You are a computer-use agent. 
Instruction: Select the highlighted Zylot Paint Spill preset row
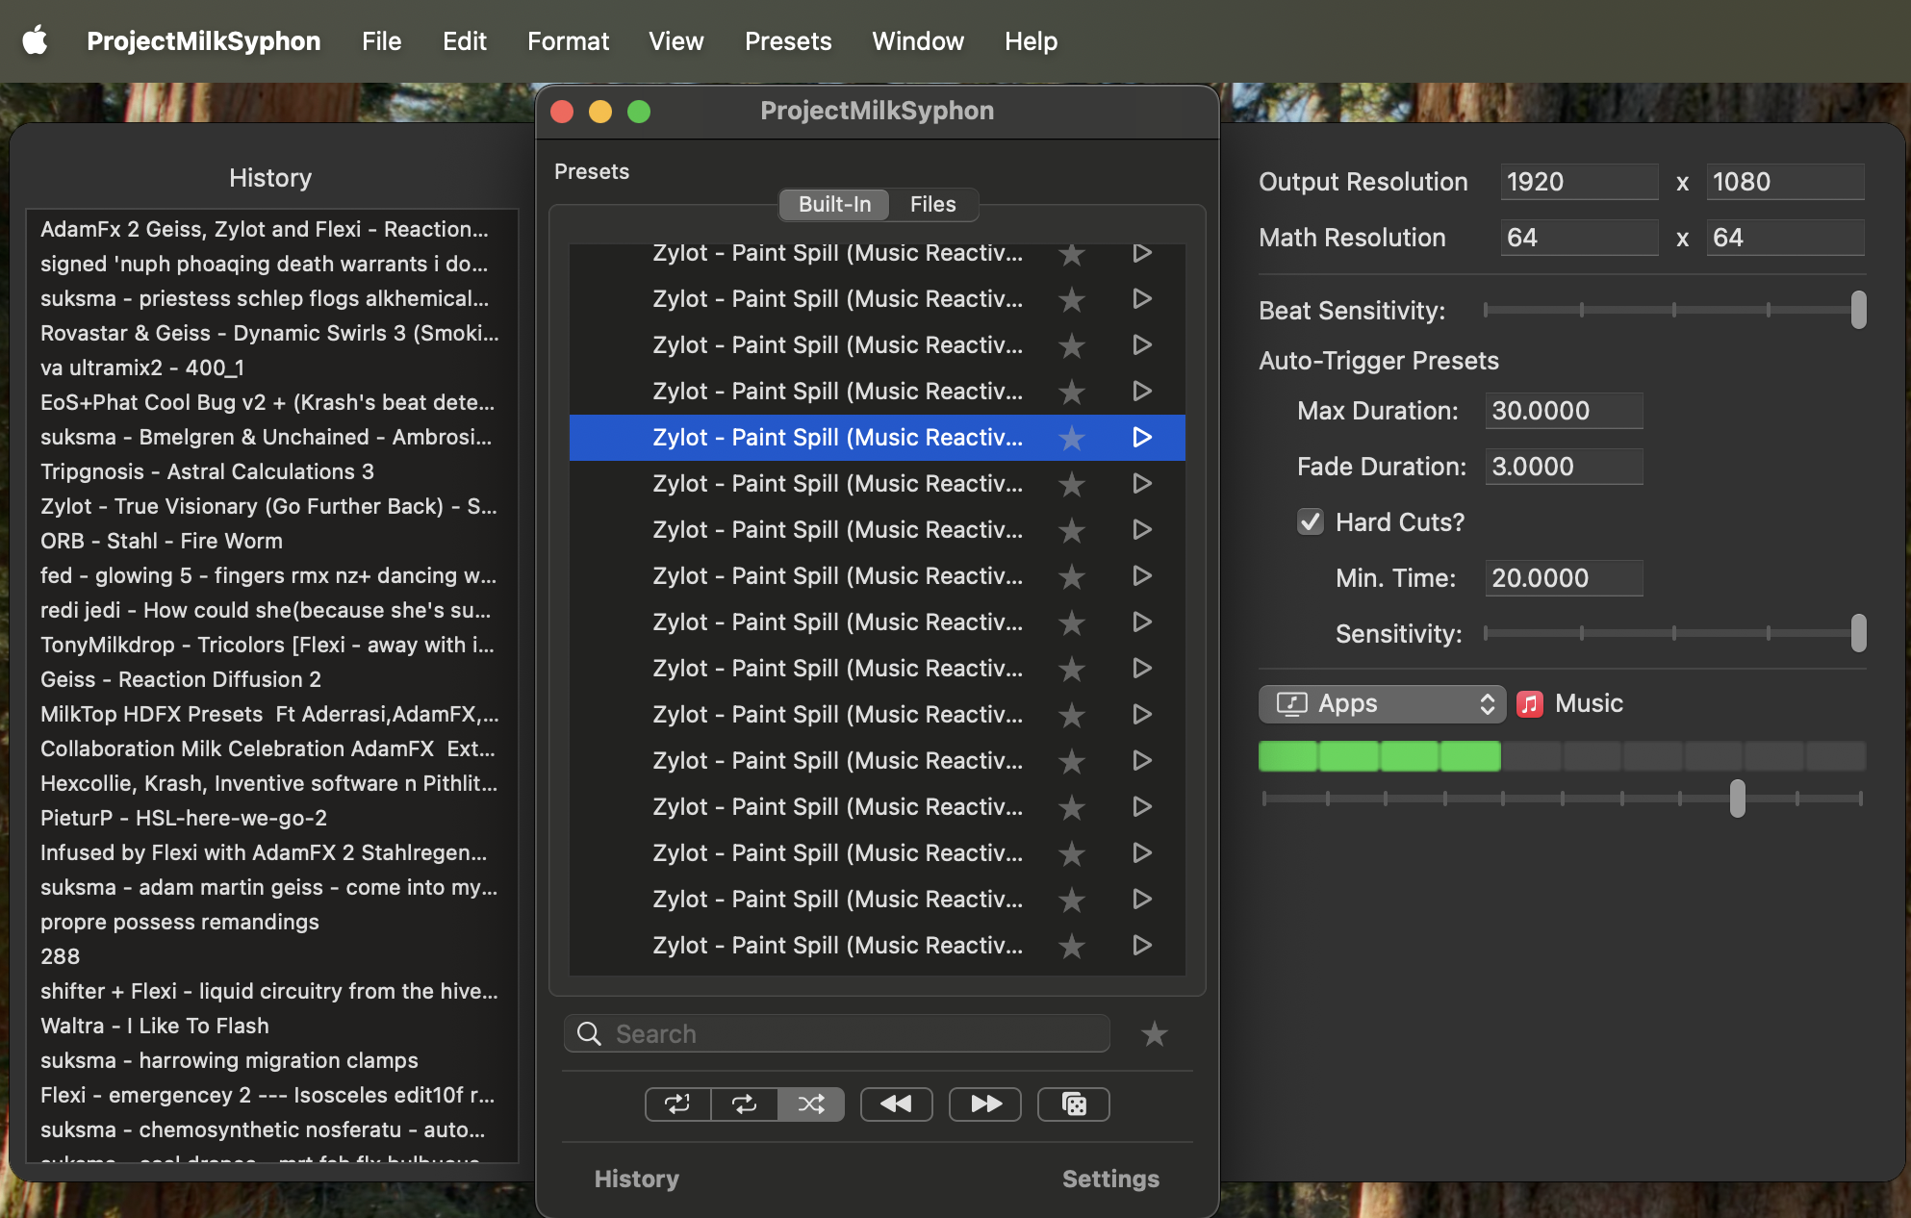(x=877, y=438)
